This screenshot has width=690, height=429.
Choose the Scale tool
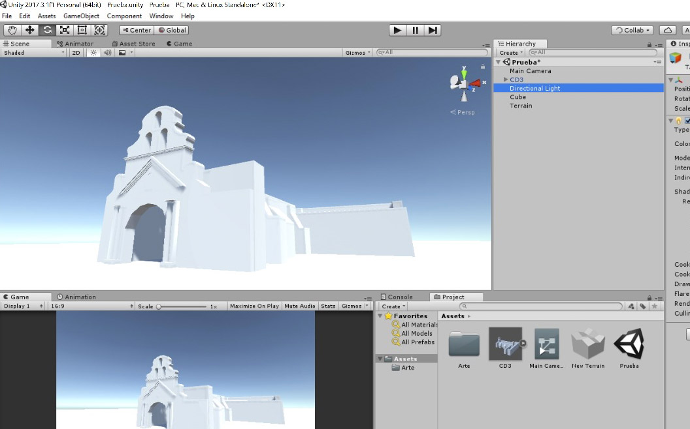(x=65, y=30)
